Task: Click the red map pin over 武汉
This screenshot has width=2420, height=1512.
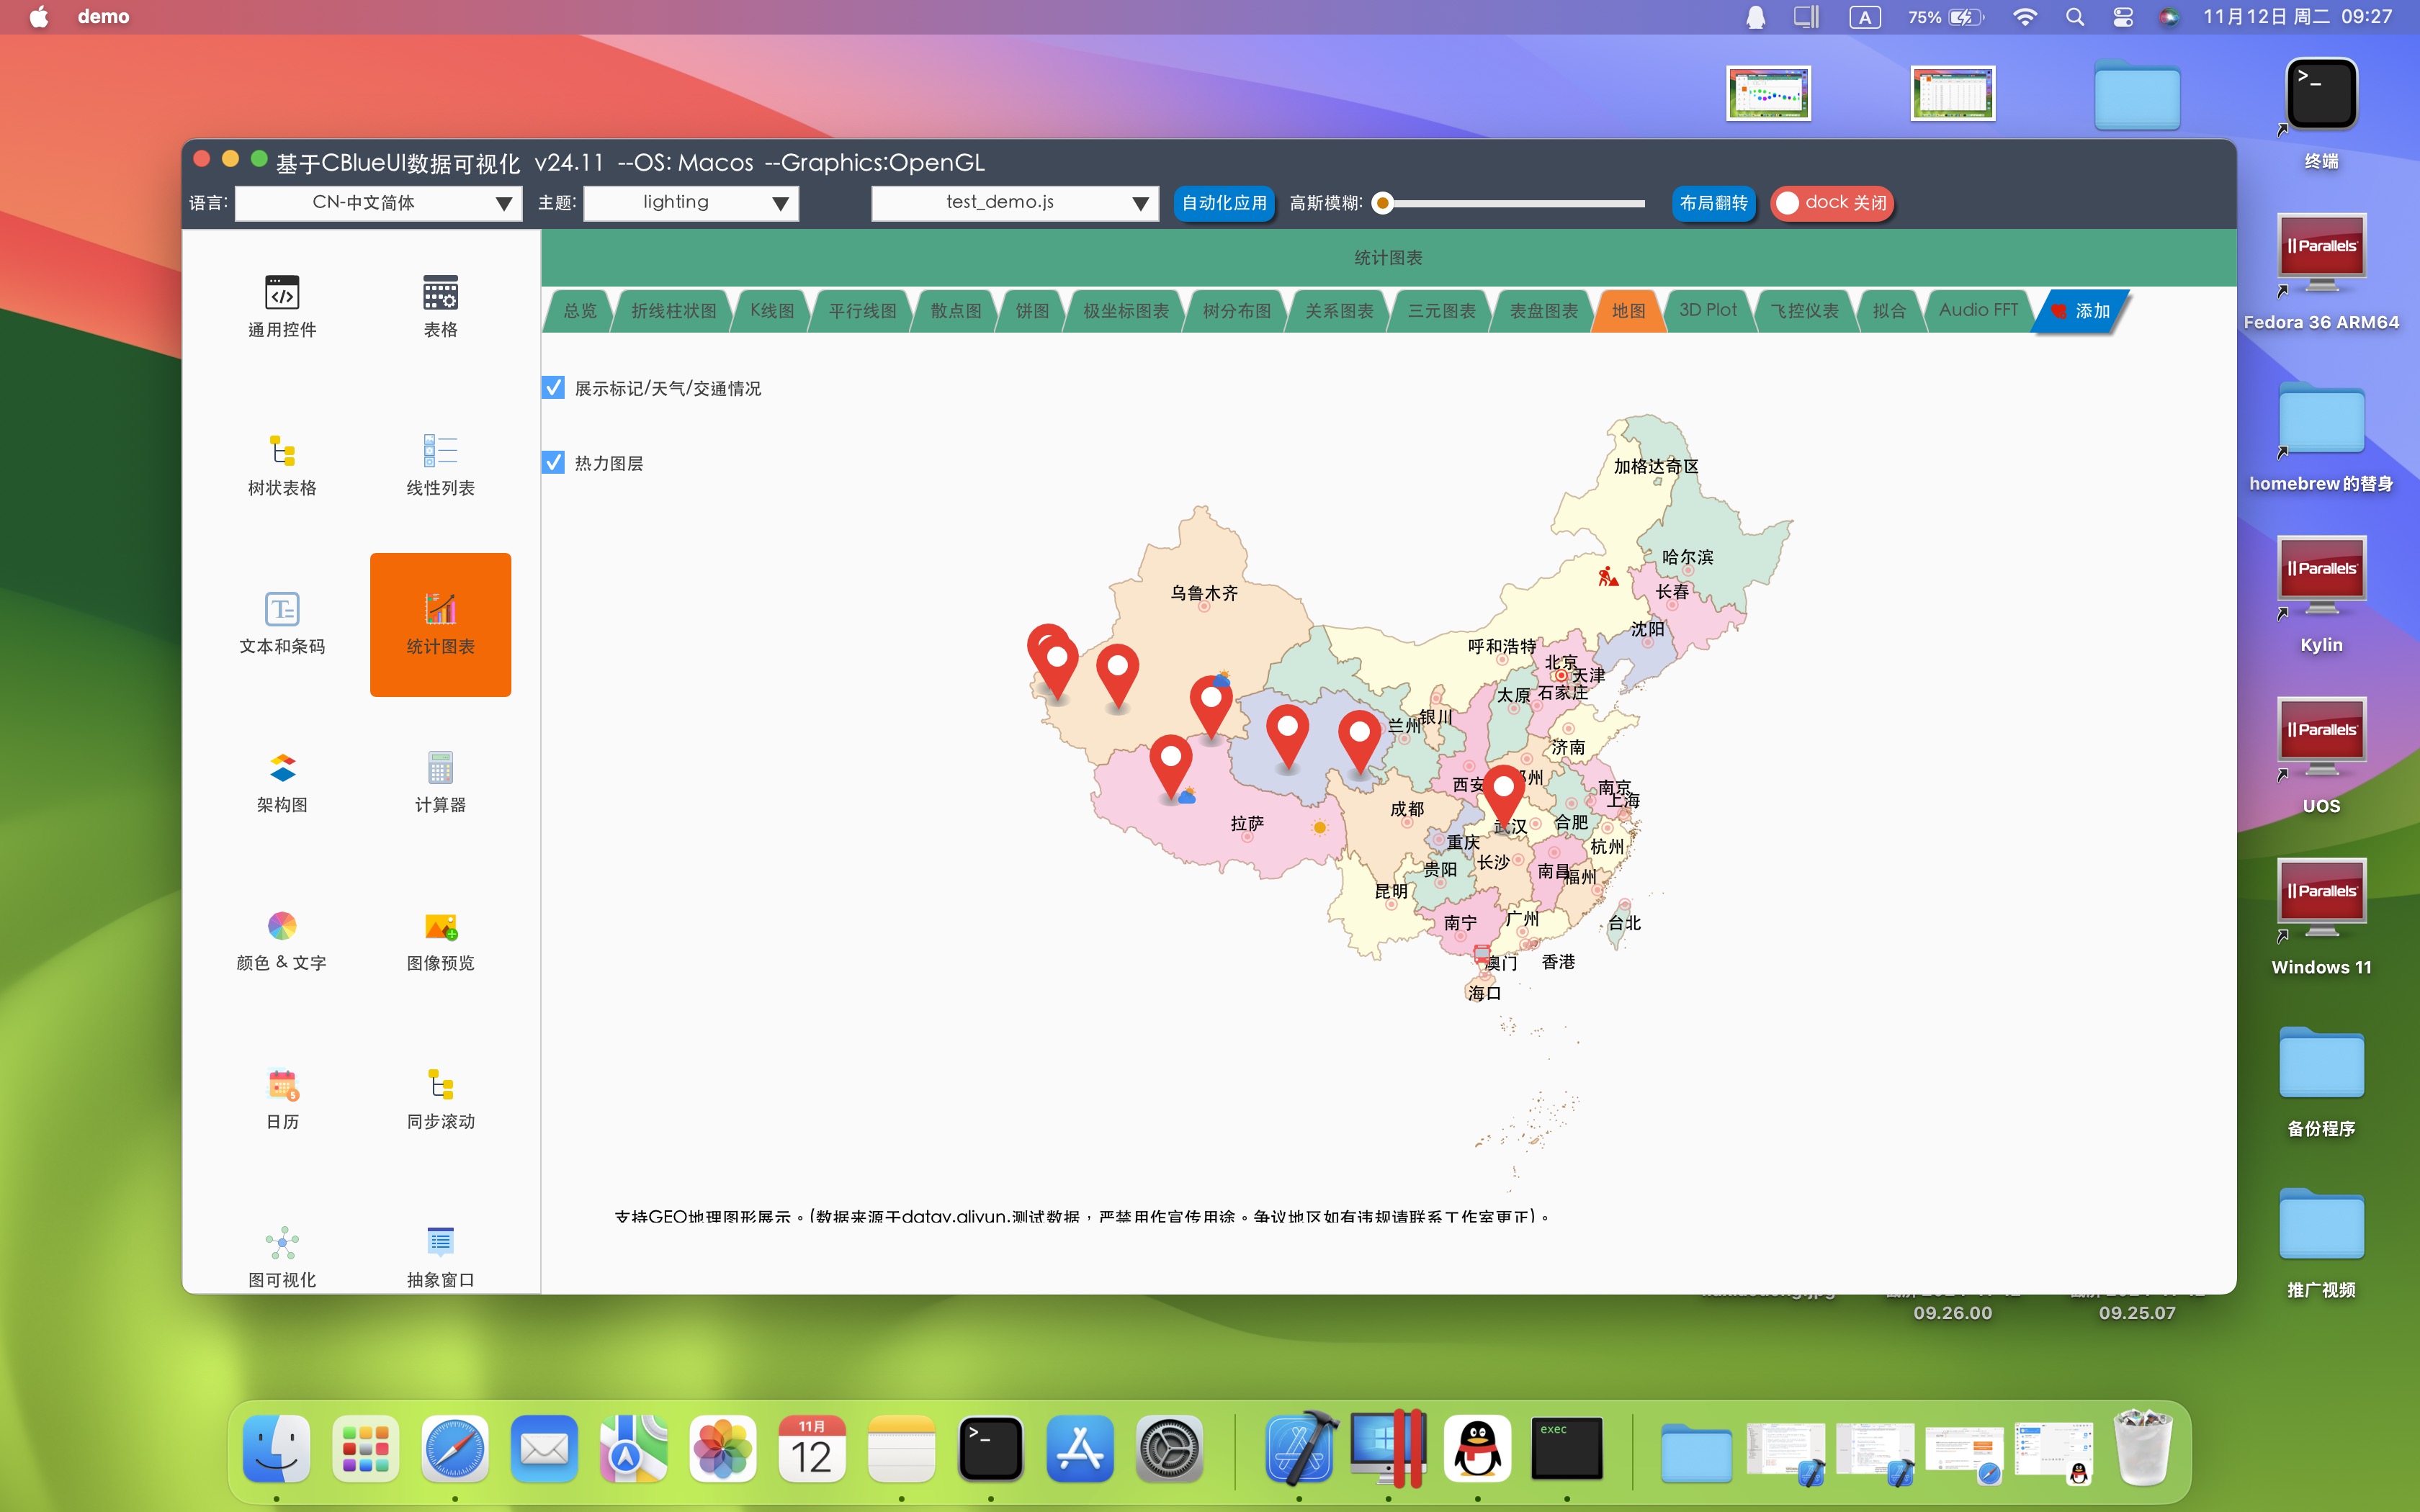Action: tap(1502, 792)
